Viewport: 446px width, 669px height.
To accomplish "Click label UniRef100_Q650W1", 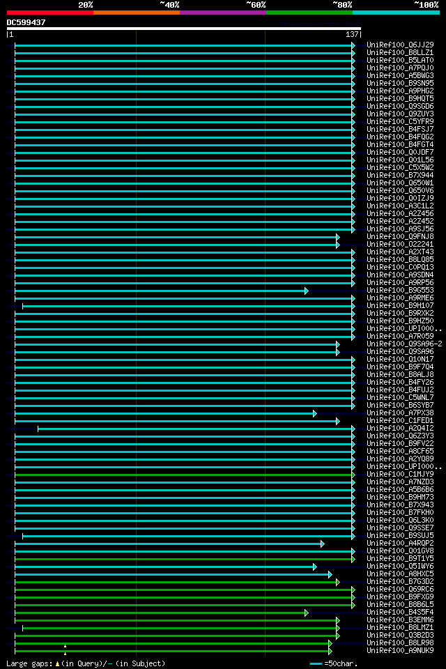I will [x=400, y=183].
